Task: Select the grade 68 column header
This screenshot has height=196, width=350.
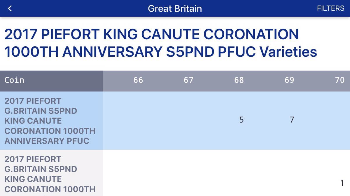Action: [239, 80]
